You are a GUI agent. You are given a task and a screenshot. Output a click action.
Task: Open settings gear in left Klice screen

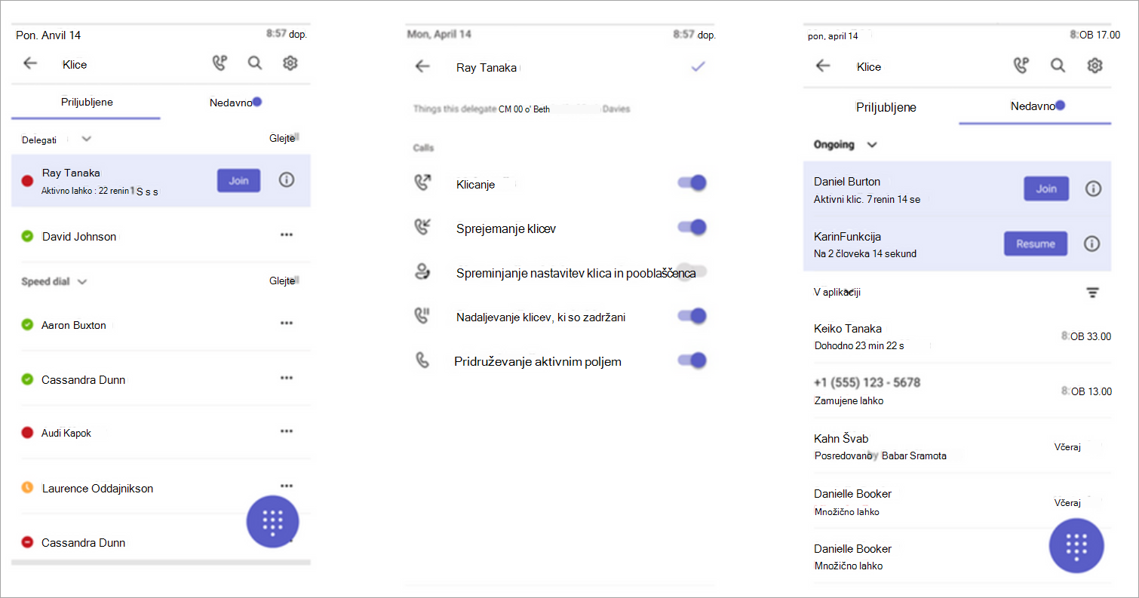(x=290, y=63)
